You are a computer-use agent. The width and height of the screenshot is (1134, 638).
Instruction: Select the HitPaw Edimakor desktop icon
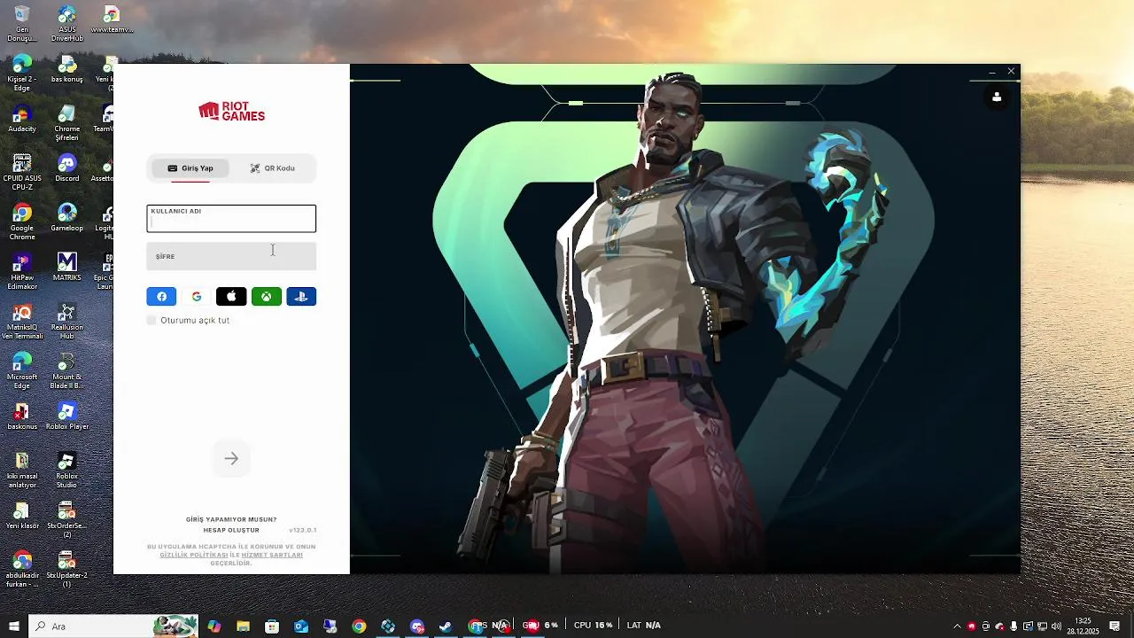point(22,272)
